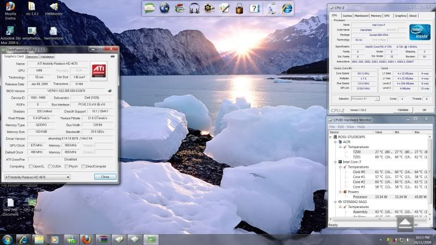Collapse the Intel Core i7 tree node
436x245 pixels.
pos(336,162)
